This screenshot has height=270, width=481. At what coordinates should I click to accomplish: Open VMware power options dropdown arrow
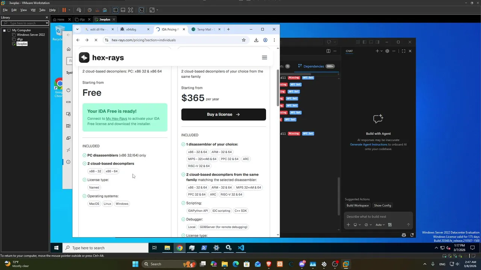[69, 10]
